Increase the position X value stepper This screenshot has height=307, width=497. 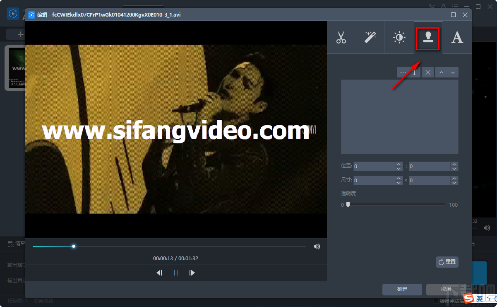[399, 164]
